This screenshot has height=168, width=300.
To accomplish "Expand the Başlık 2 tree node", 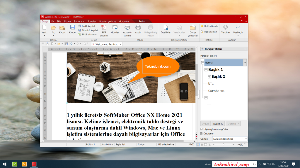I will [209, 77].
